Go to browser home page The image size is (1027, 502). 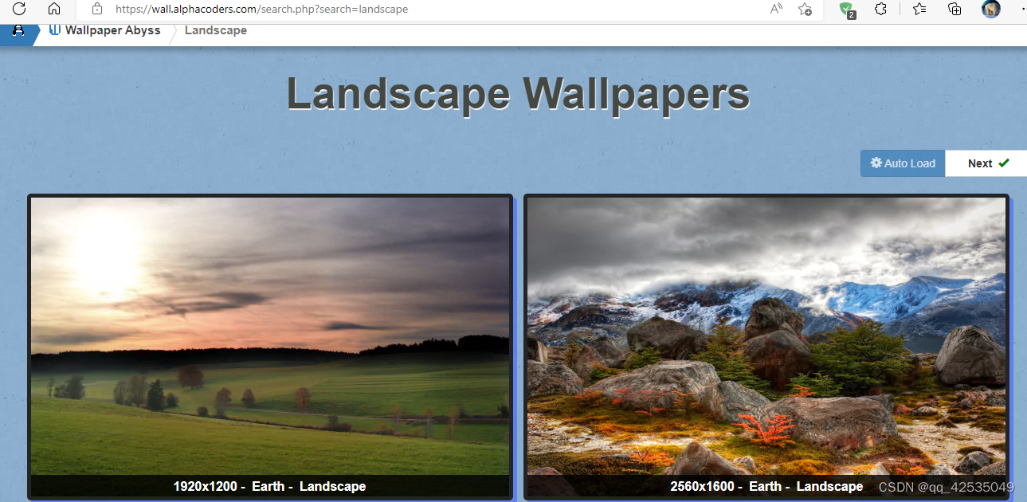pyautogui.click(x=53, y=9)
